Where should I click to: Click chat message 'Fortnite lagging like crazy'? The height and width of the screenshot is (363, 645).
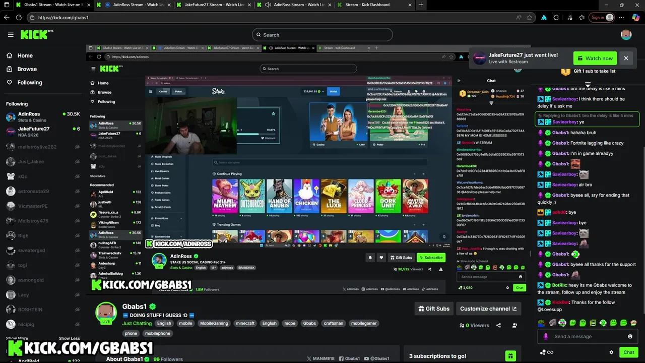(x=597, y=143)
